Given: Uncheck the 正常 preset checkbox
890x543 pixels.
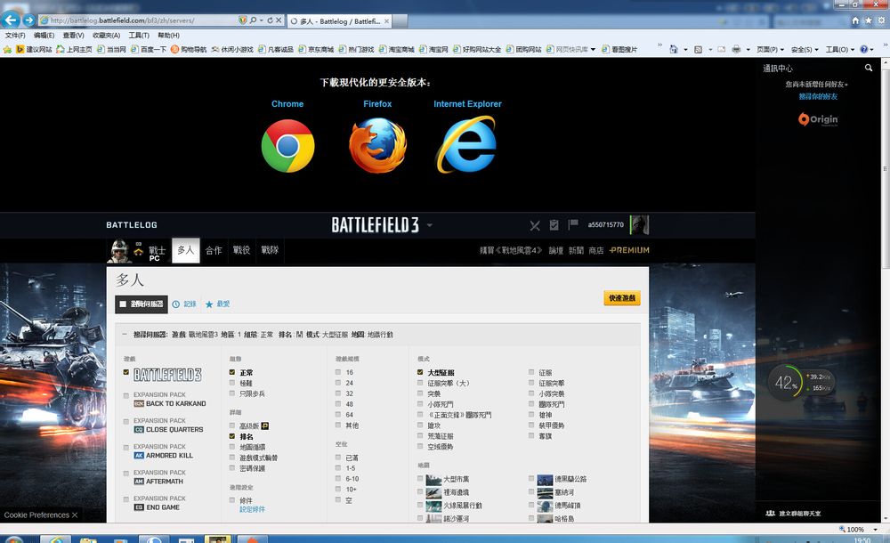Looking at the screenshot, I should [x=232, y=373].
